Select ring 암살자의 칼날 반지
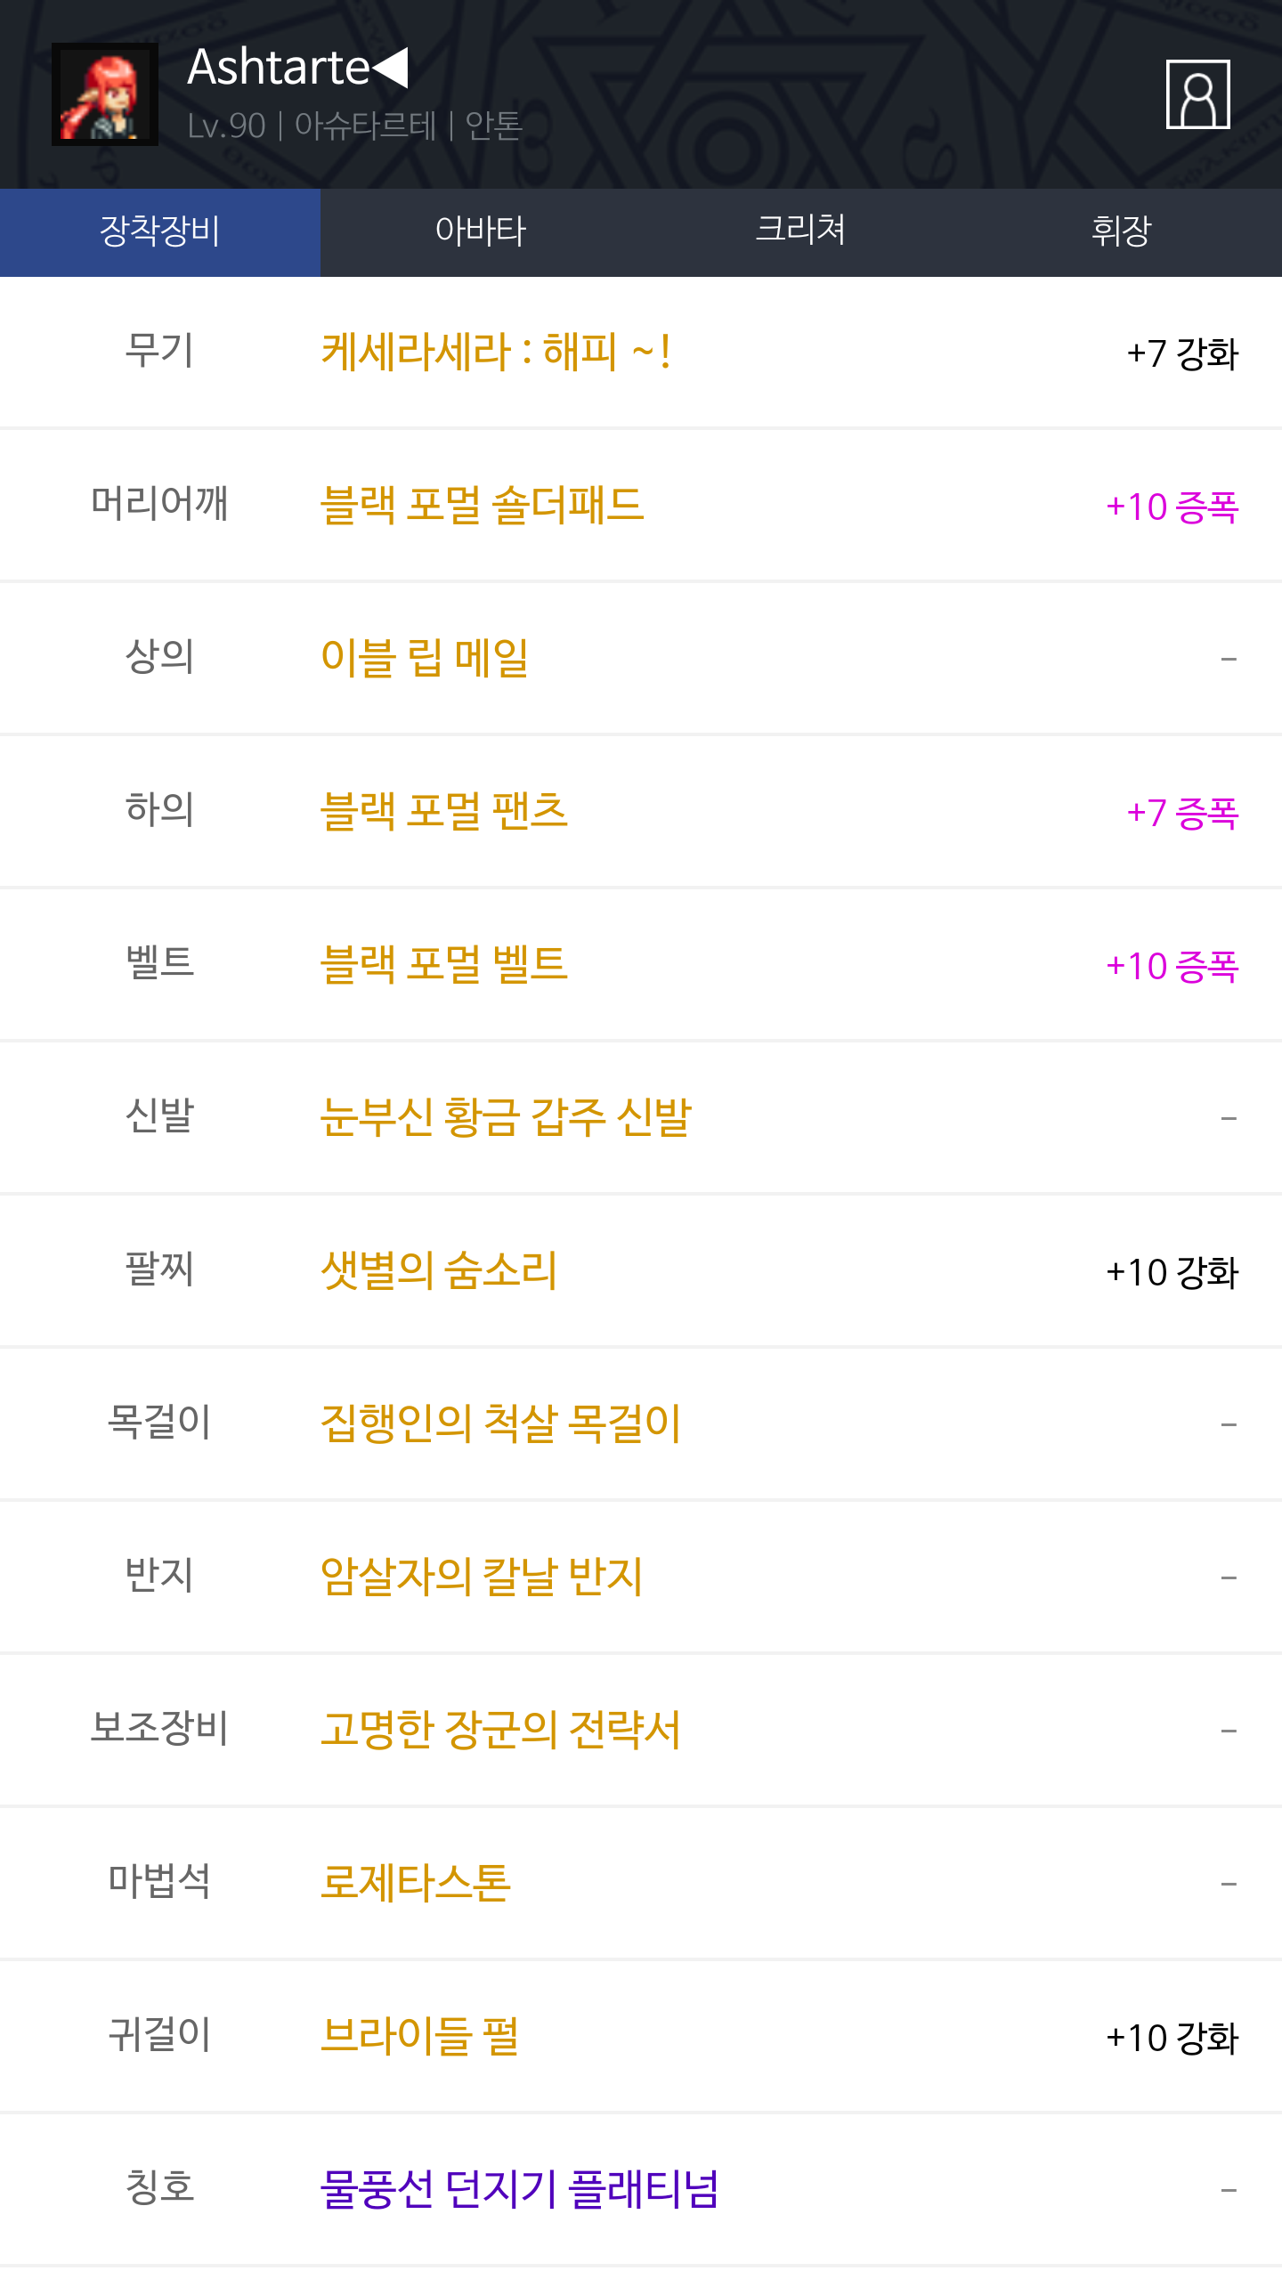This screenshot has height=2279, width=1282. point(482,1577)
